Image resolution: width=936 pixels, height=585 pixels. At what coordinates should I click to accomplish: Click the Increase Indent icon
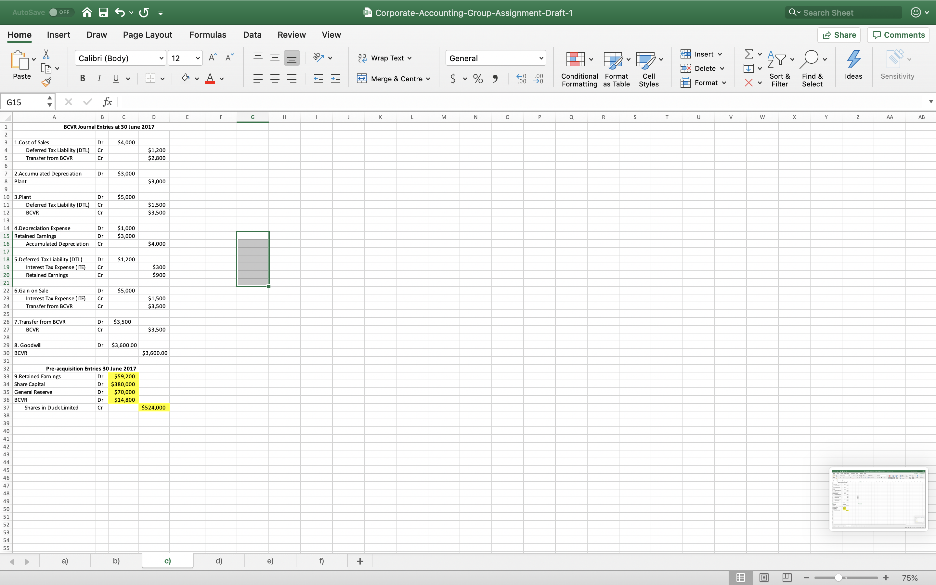point(335,79)
